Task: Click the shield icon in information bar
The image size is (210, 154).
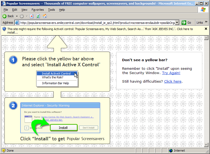Action: (4, 29)
